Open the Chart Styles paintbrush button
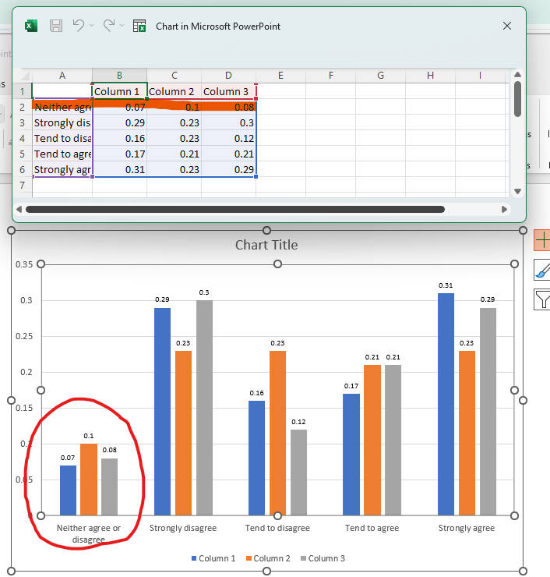 [541, 270]
